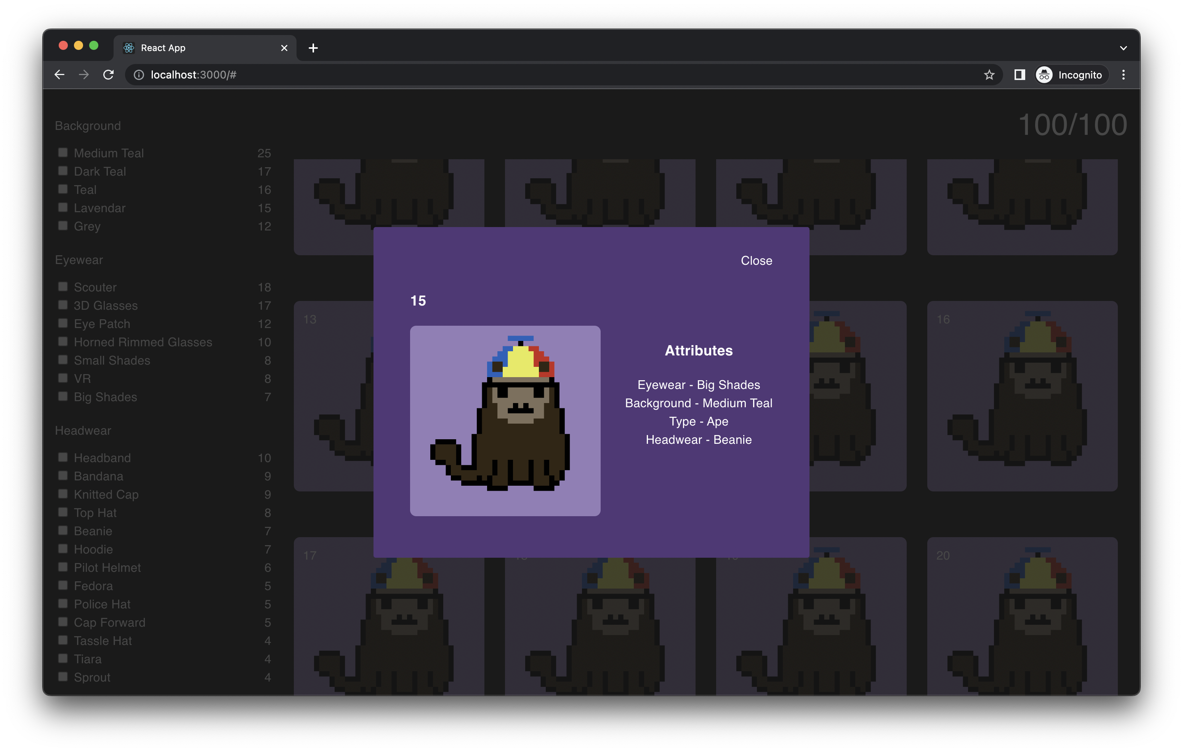Check the Medium Teal background filter
This screenshot has height=752, width=1183.
click(63, 153)
